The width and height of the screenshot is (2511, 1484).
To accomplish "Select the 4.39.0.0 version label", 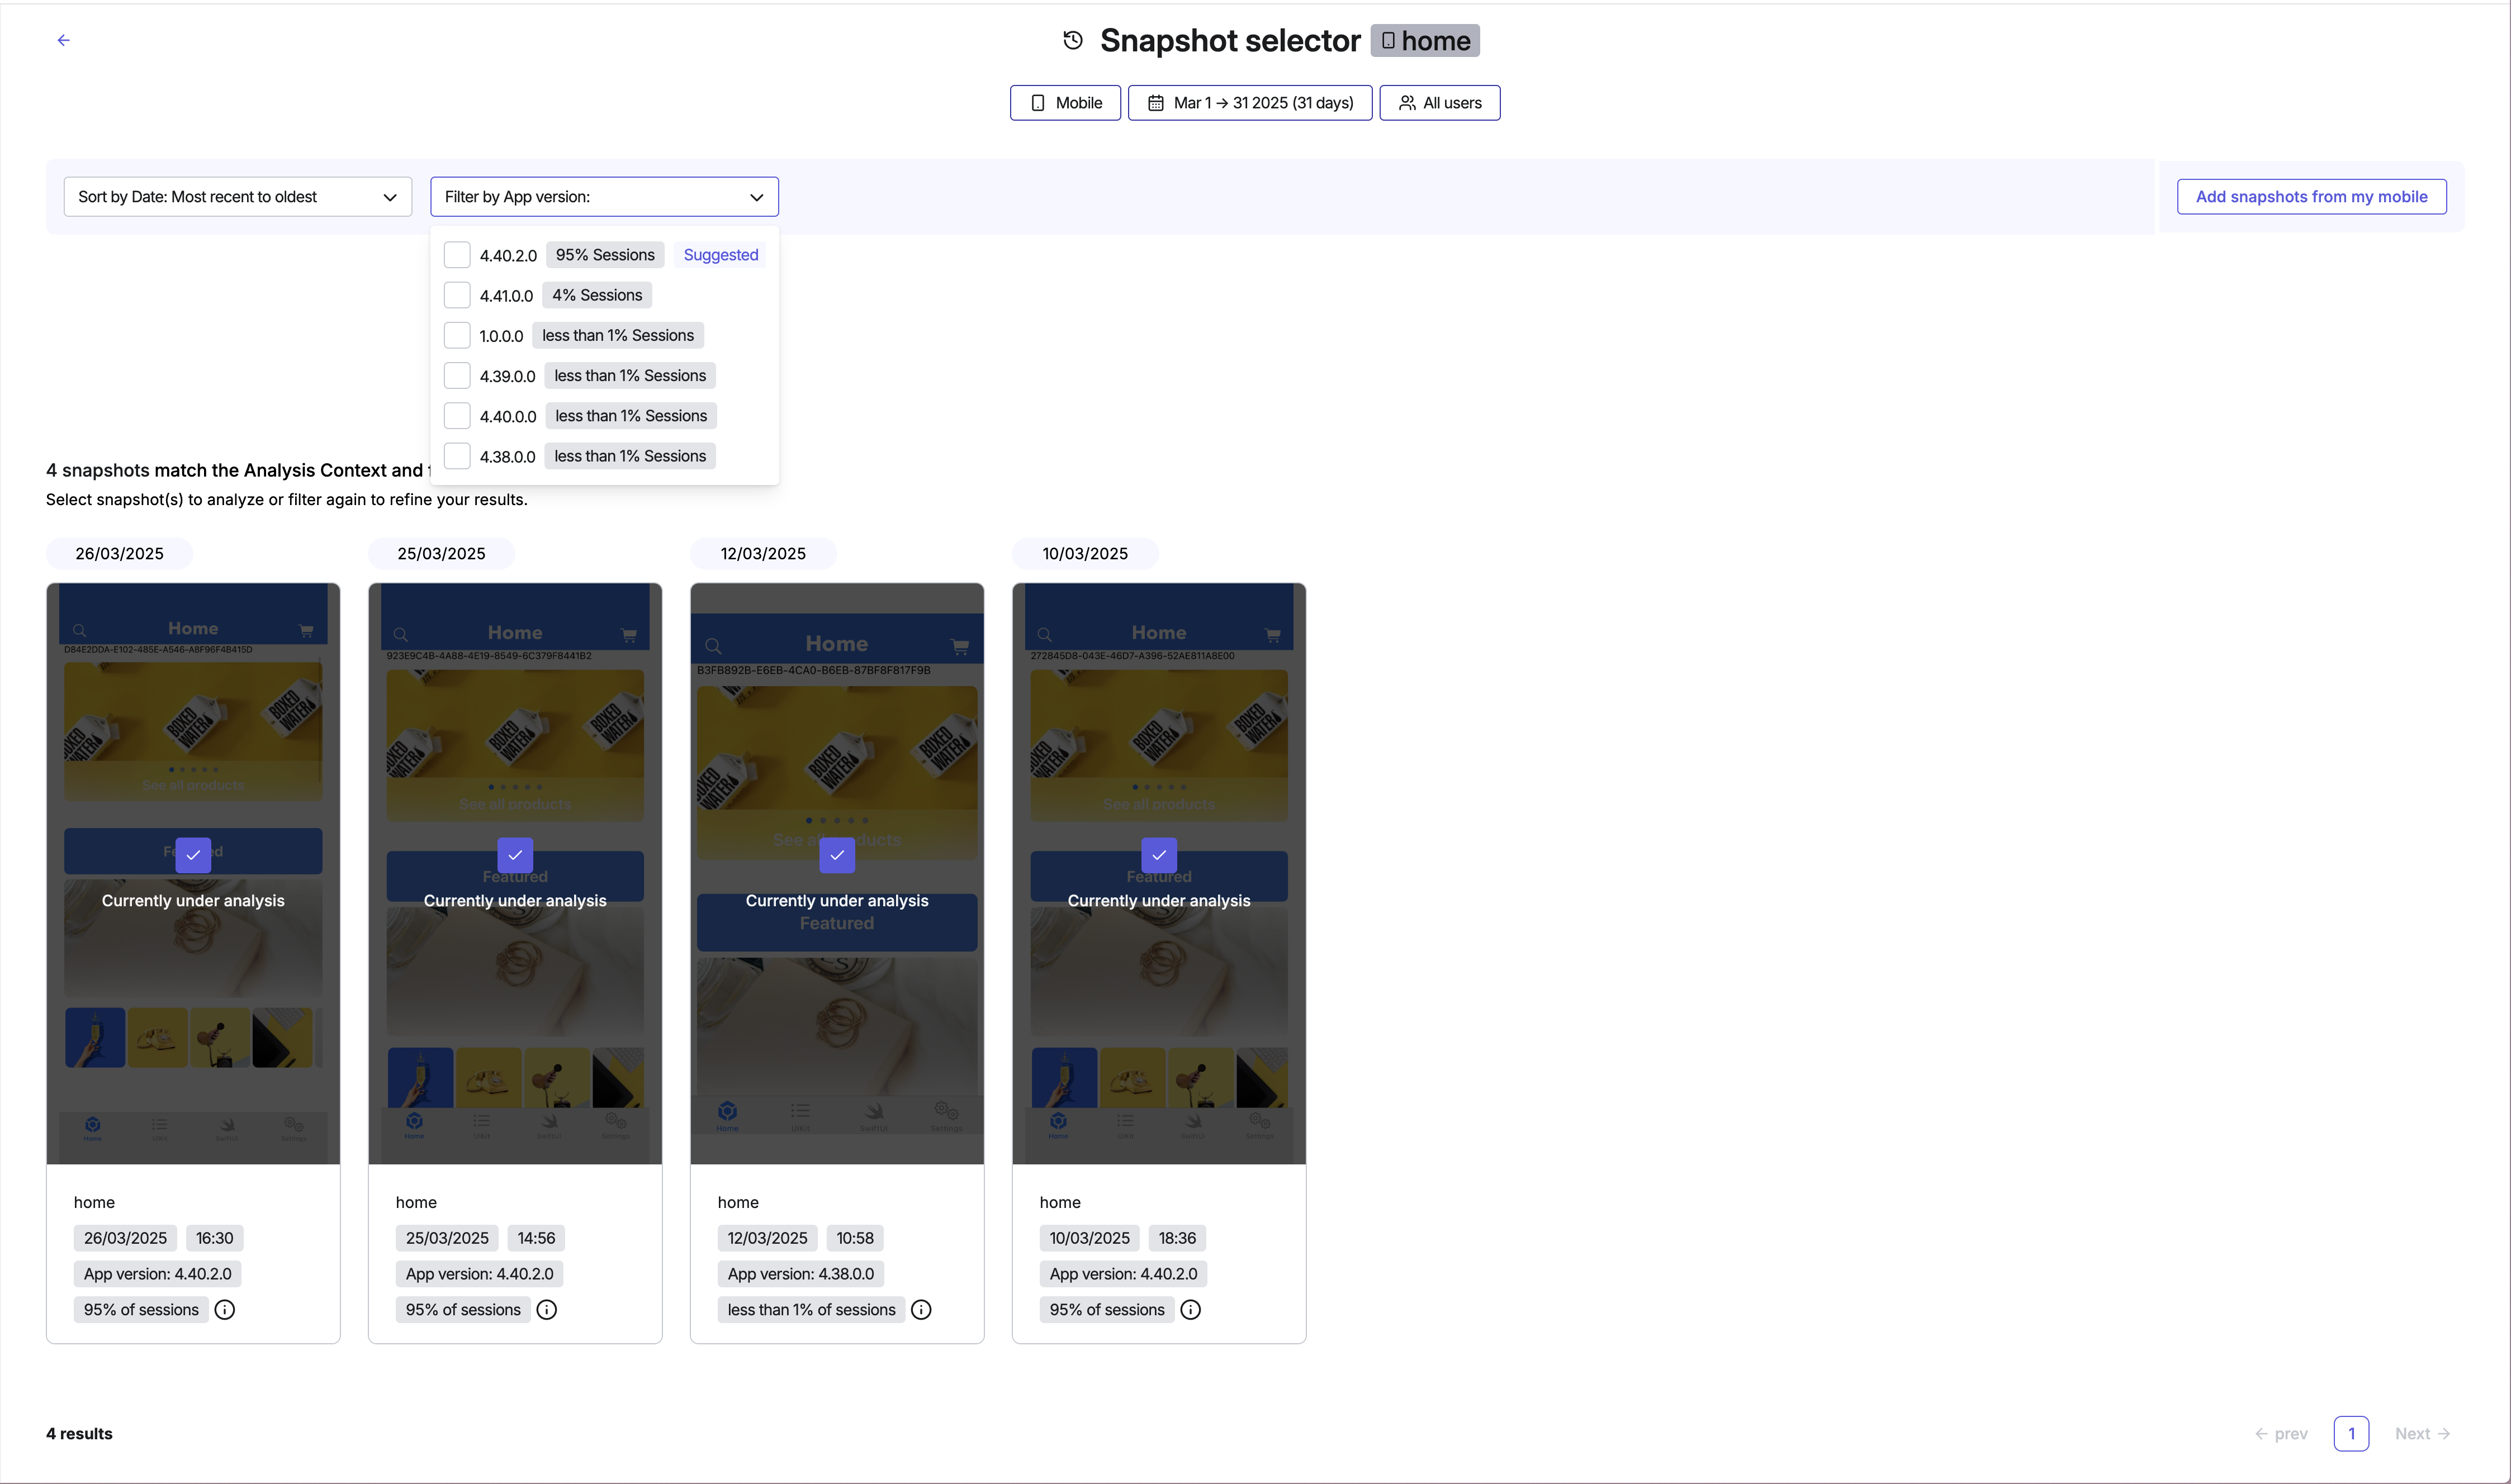I will (x=507, y=376).
